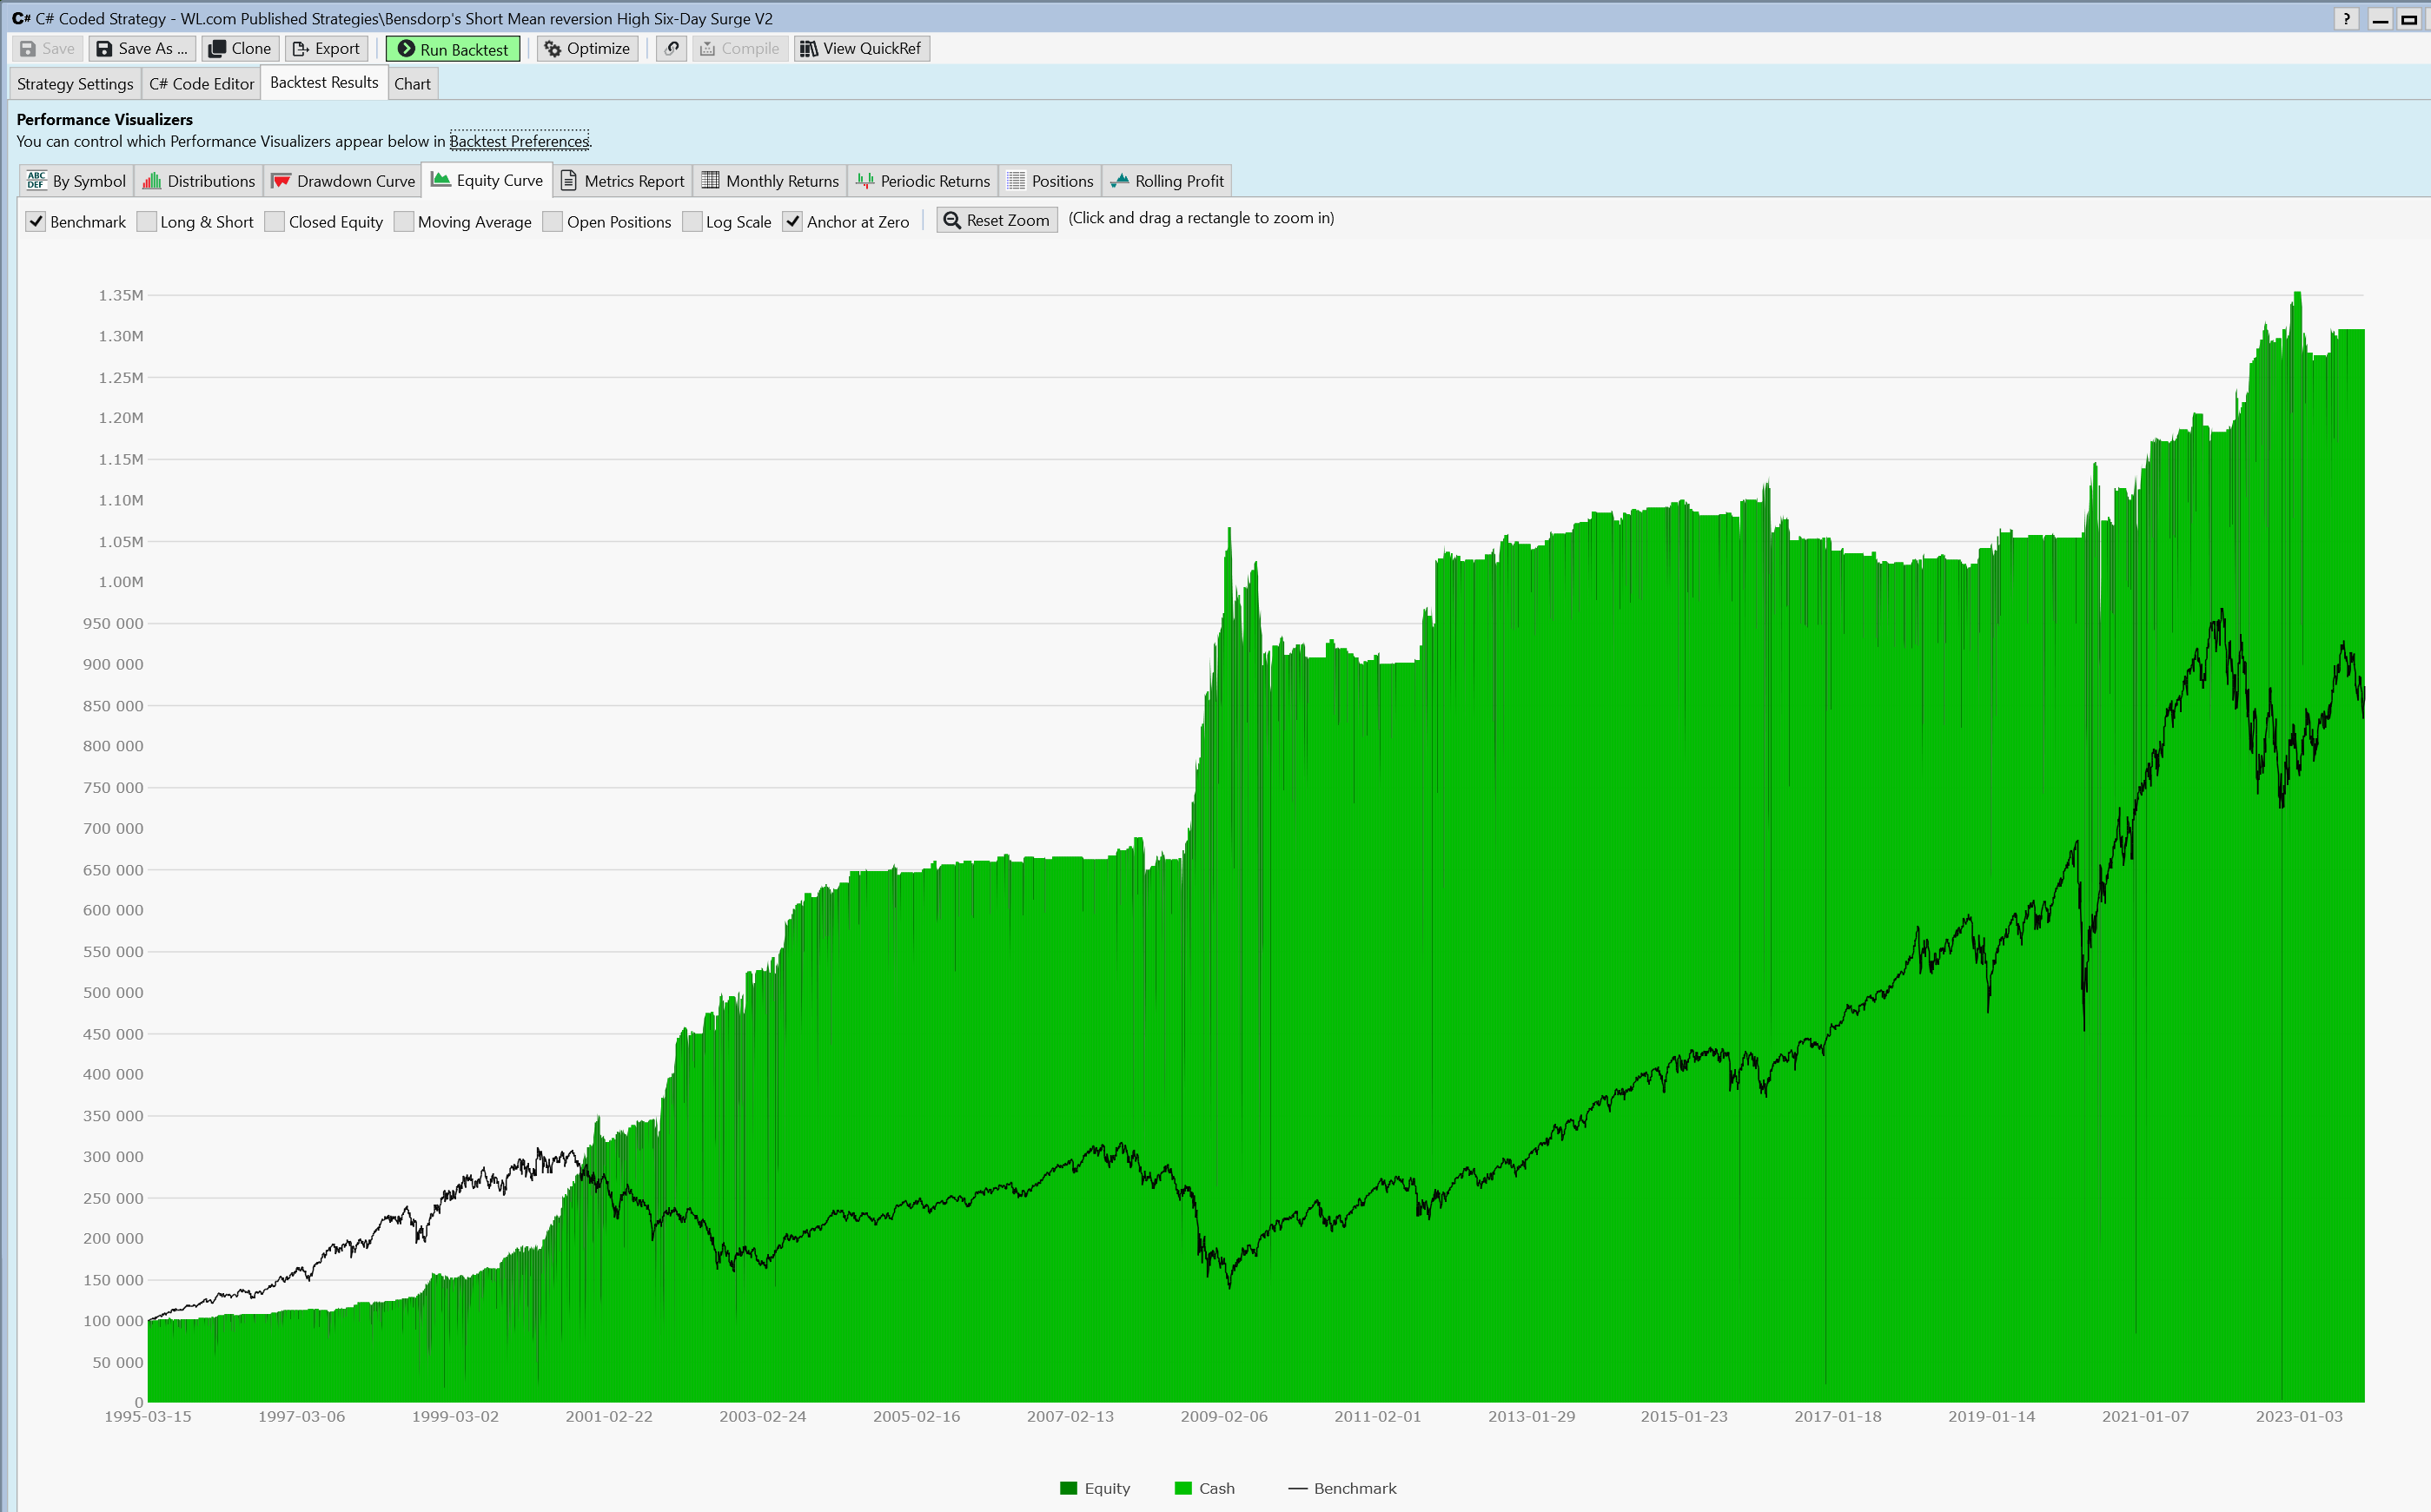Enable the Log Scale checkbox

[x=692, y=222]
